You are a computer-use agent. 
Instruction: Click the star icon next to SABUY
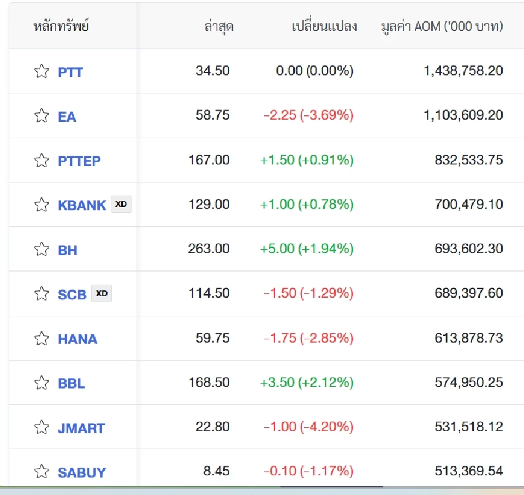41,472
